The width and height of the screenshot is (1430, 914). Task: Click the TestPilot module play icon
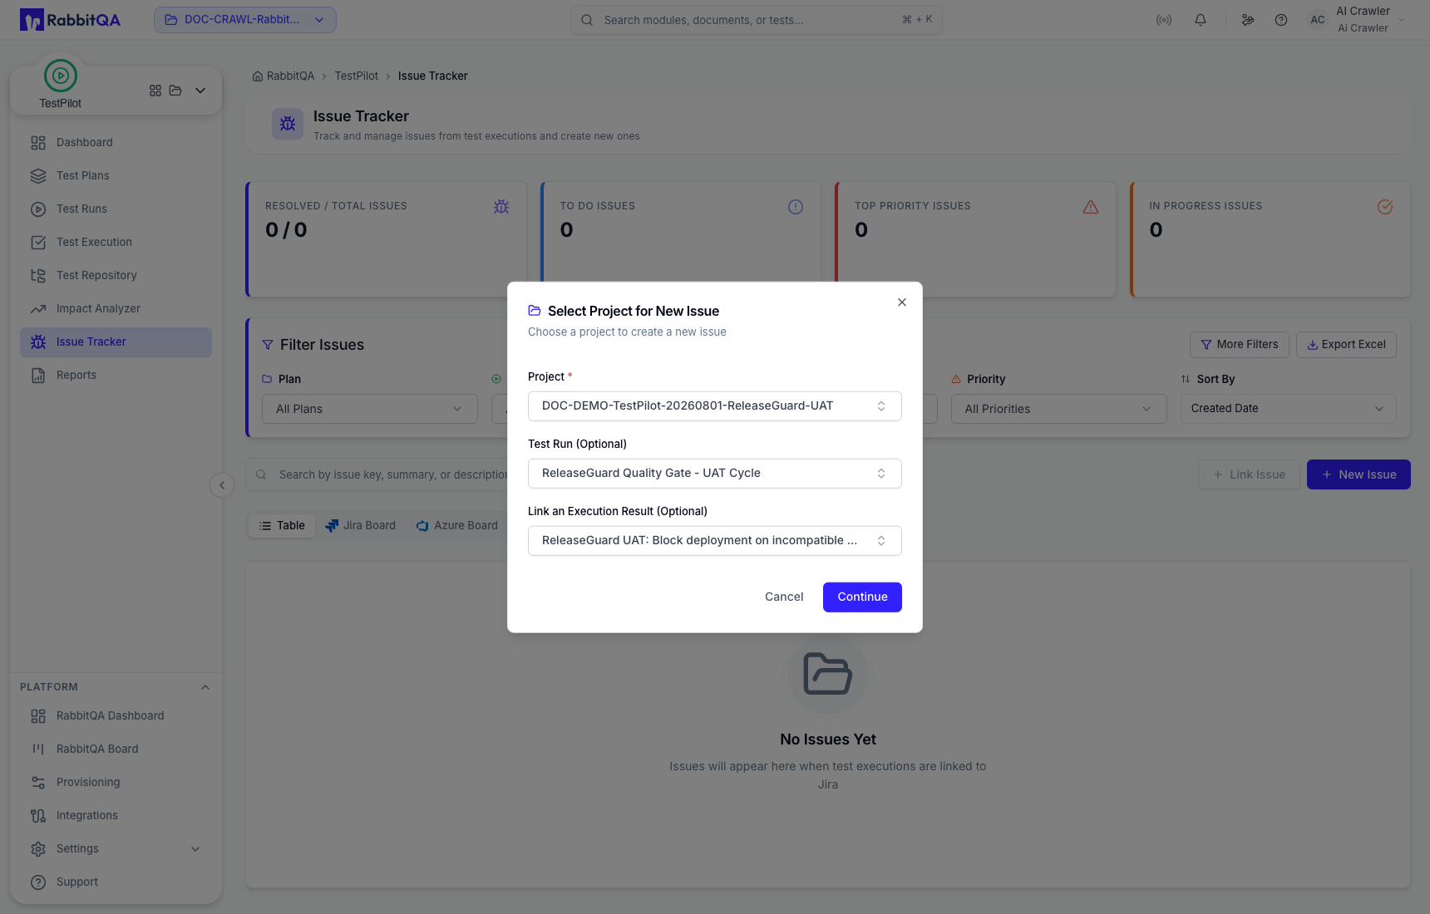pos(61,76)
